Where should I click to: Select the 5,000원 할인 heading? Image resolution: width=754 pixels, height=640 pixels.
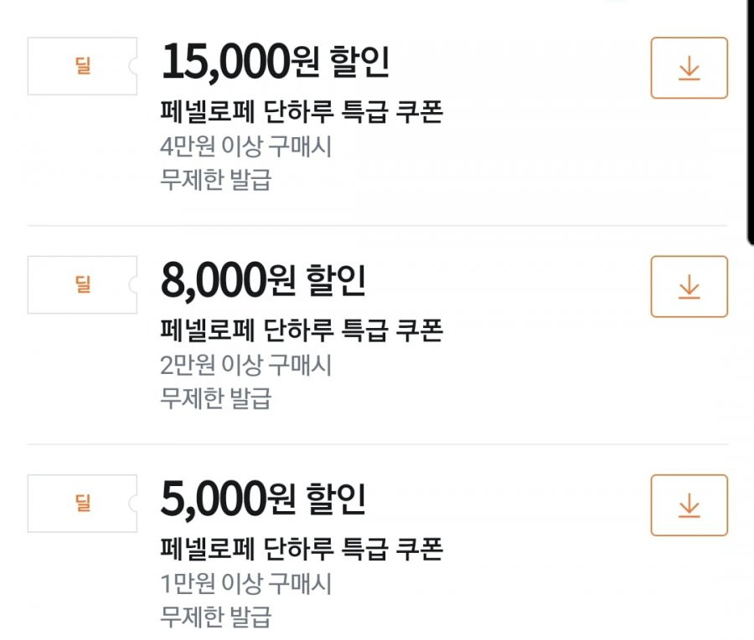263,499
